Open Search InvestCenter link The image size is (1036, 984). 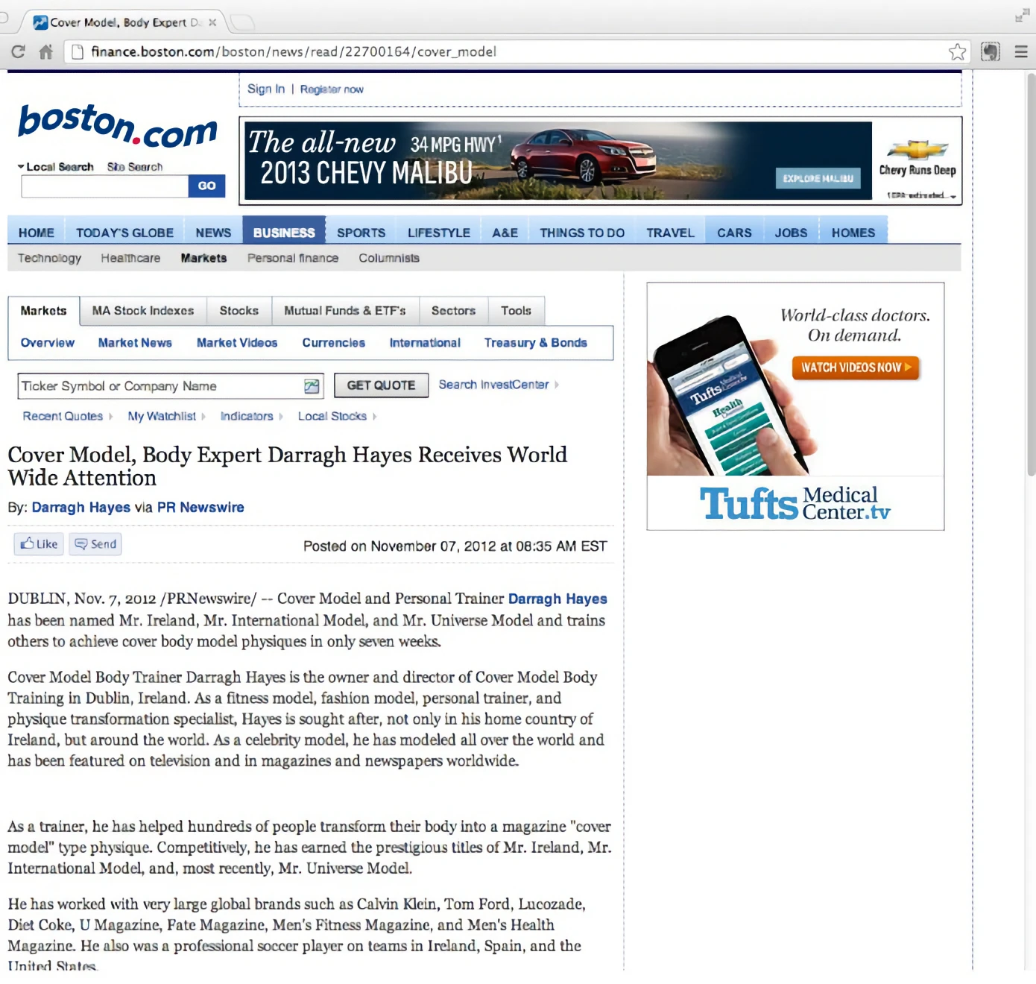(x=498, y=385)
